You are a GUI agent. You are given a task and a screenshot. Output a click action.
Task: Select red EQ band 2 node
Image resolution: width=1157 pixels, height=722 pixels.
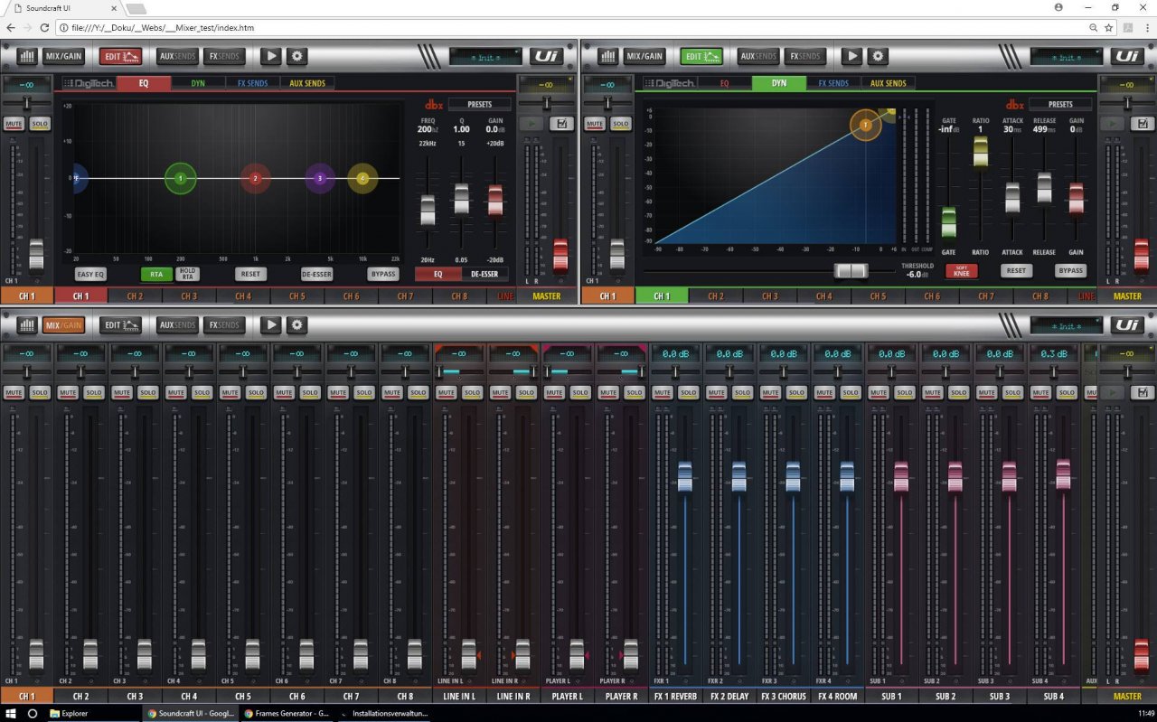pyautogui.click(x=255, y=179)
